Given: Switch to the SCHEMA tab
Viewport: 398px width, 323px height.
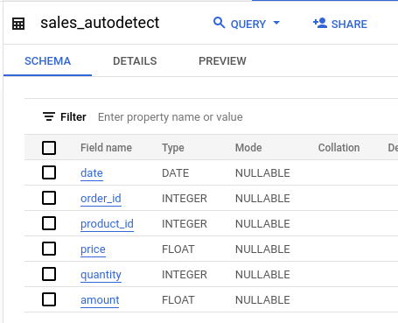Looking at the screenshot, I should tap(47, 61).
